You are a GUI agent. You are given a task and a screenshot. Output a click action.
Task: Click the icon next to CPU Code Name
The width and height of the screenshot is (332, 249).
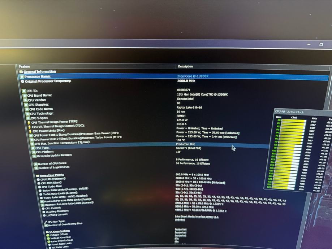tap(27, 109)
